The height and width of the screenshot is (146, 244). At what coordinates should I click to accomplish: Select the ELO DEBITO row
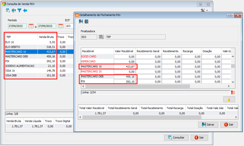[x=39, y=47]
